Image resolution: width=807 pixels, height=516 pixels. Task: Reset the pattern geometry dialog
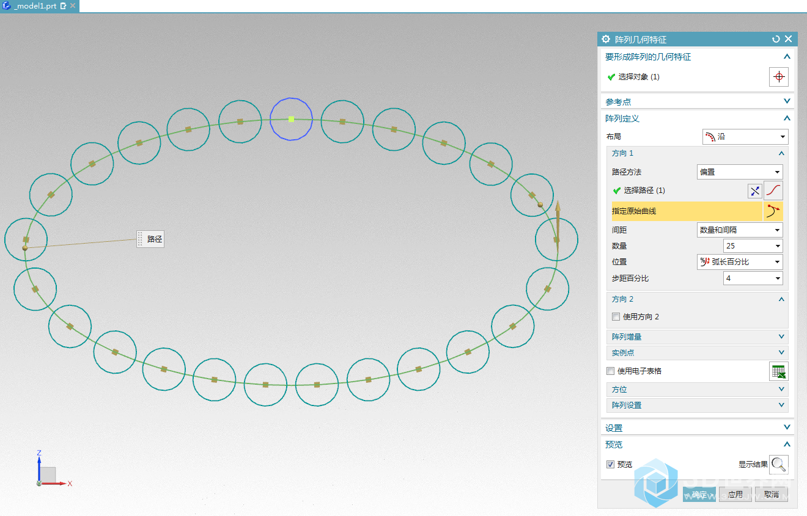776,39
